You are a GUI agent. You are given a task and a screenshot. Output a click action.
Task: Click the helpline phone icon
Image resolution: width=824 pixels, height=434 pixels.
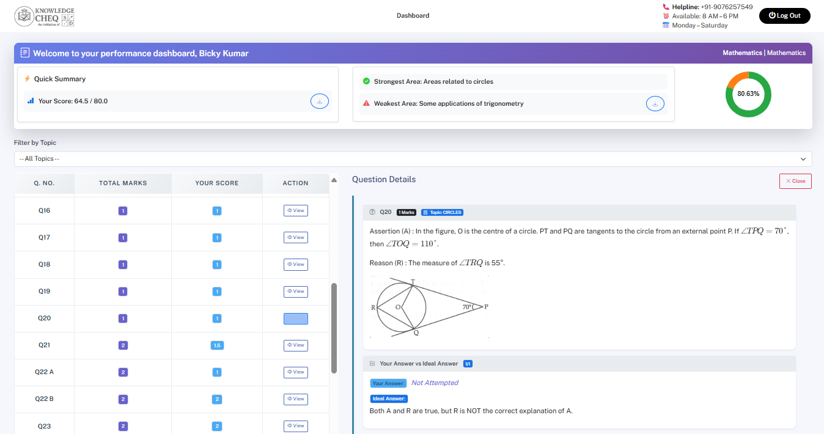pyautogui.click(x=666, y=7)
